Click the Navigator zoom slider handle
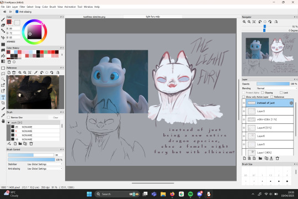This screenshot has height=199, width=298. [x=264, y=27]
